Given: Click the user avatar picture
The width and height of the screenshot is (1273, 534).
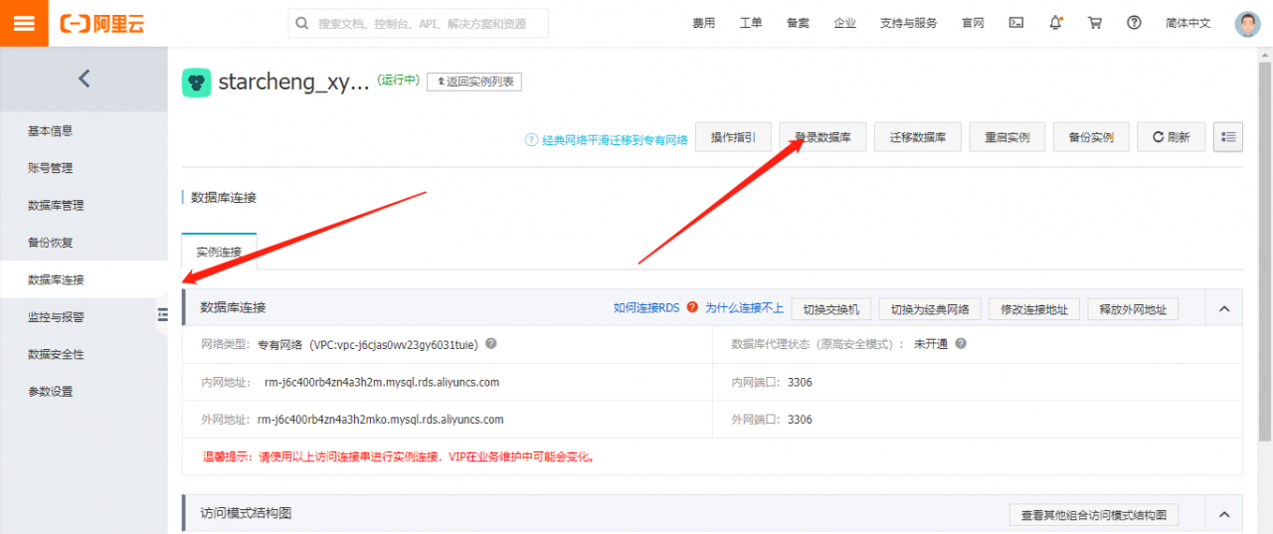Looking at the screenshot, I should coord(1247,24).
